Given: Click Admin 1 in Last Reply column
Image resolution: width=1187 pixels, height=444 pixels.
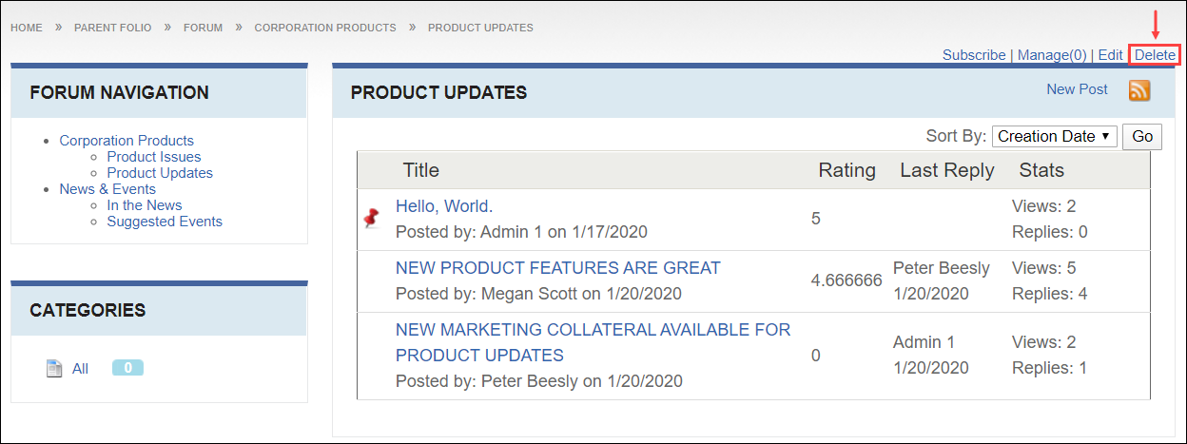Looking at the screenshot, I should coord(924,342).
